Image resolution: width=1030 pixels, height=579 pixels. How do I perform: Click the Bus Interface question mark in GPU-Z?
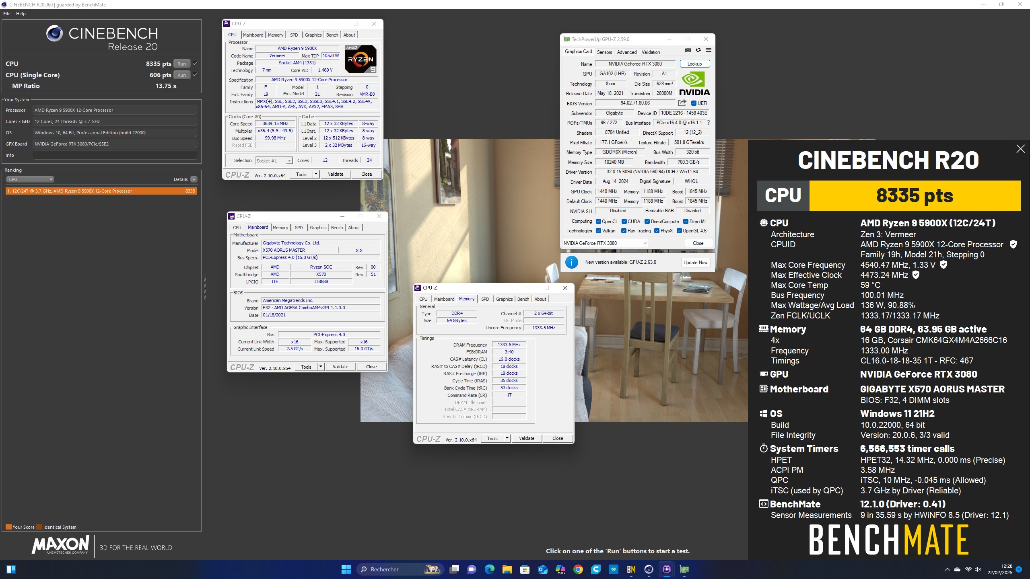(x=708, y=123)
